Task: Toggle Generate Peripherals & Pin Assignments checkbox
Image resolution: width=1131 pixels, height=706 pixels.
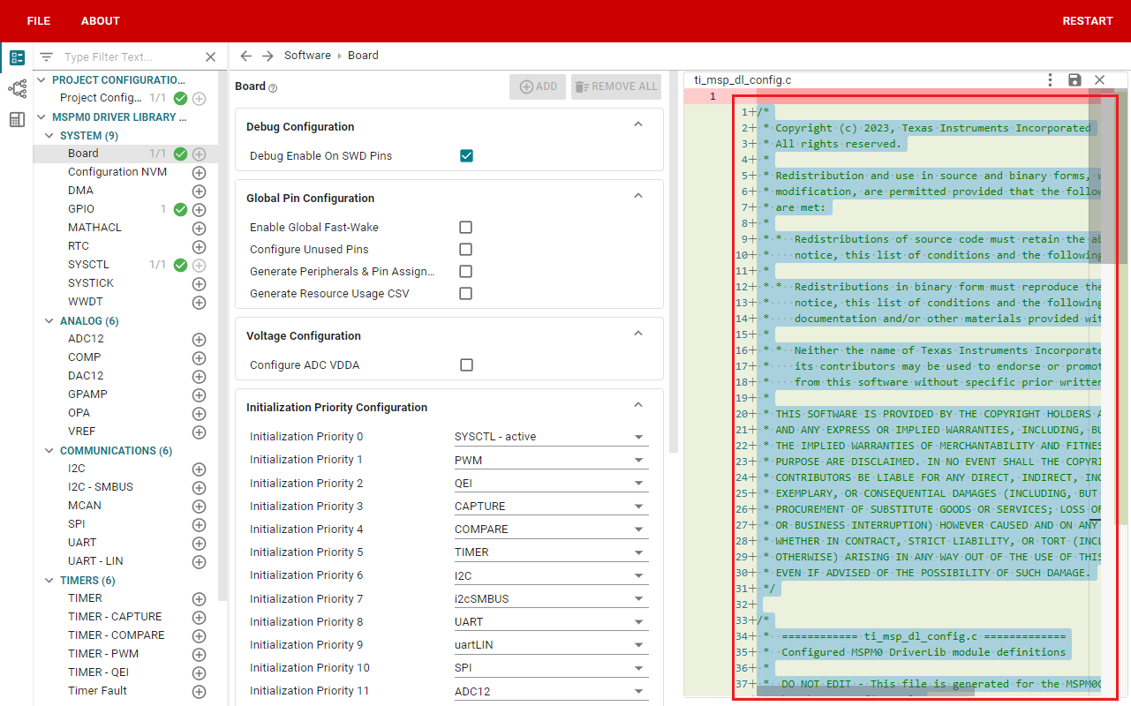Action: tap(465, 272)
